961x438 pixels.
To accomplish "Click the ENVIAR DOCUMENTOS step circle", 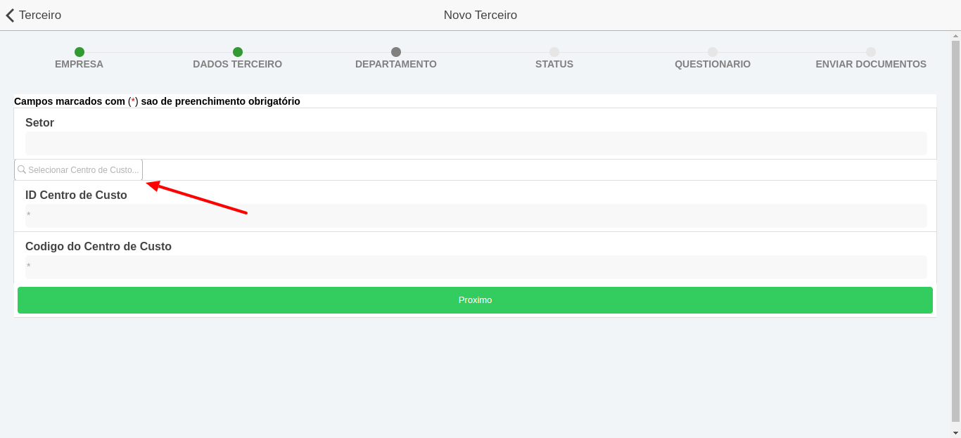I will tap(871, 52).
